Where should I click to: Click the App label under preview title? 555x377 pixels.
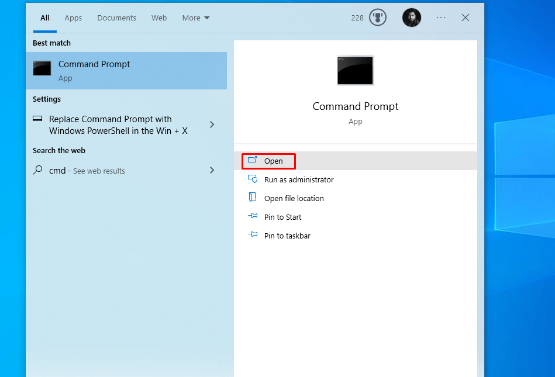[x=356, y=122]
